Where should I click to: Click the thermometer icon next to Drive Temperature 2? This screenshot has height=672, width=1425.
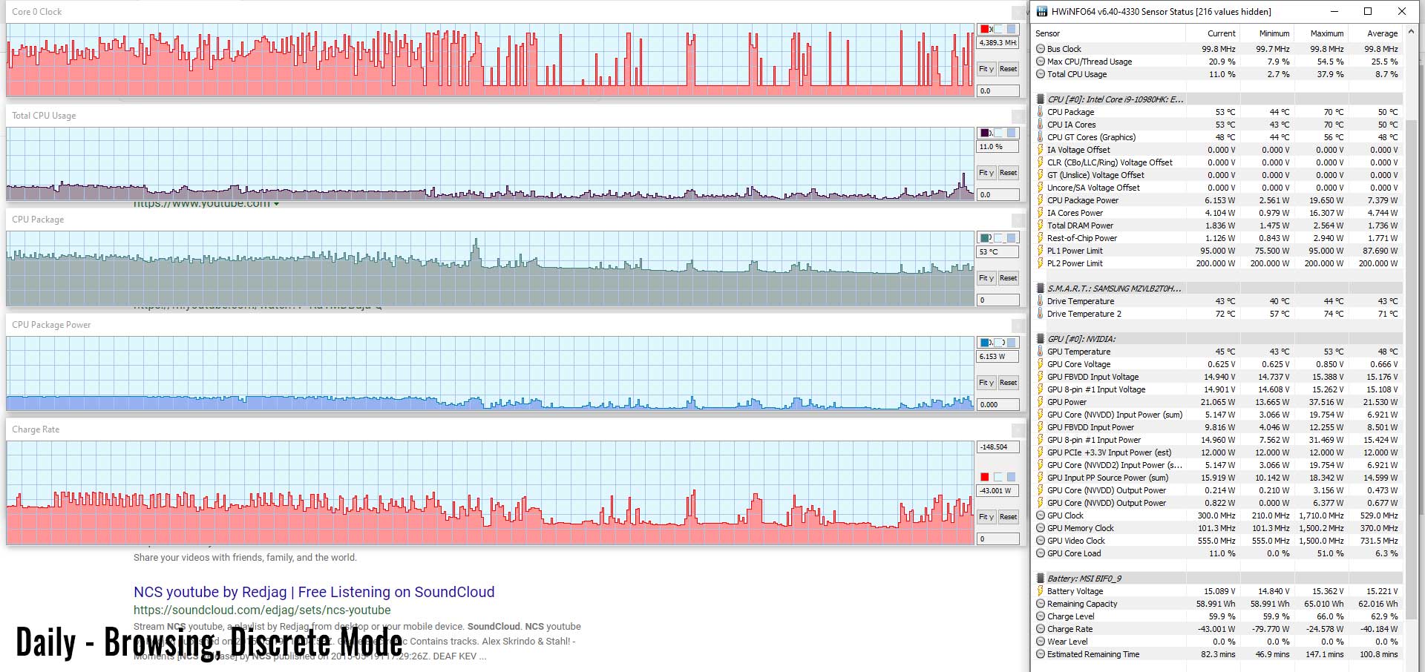(x=1041, y=314)
